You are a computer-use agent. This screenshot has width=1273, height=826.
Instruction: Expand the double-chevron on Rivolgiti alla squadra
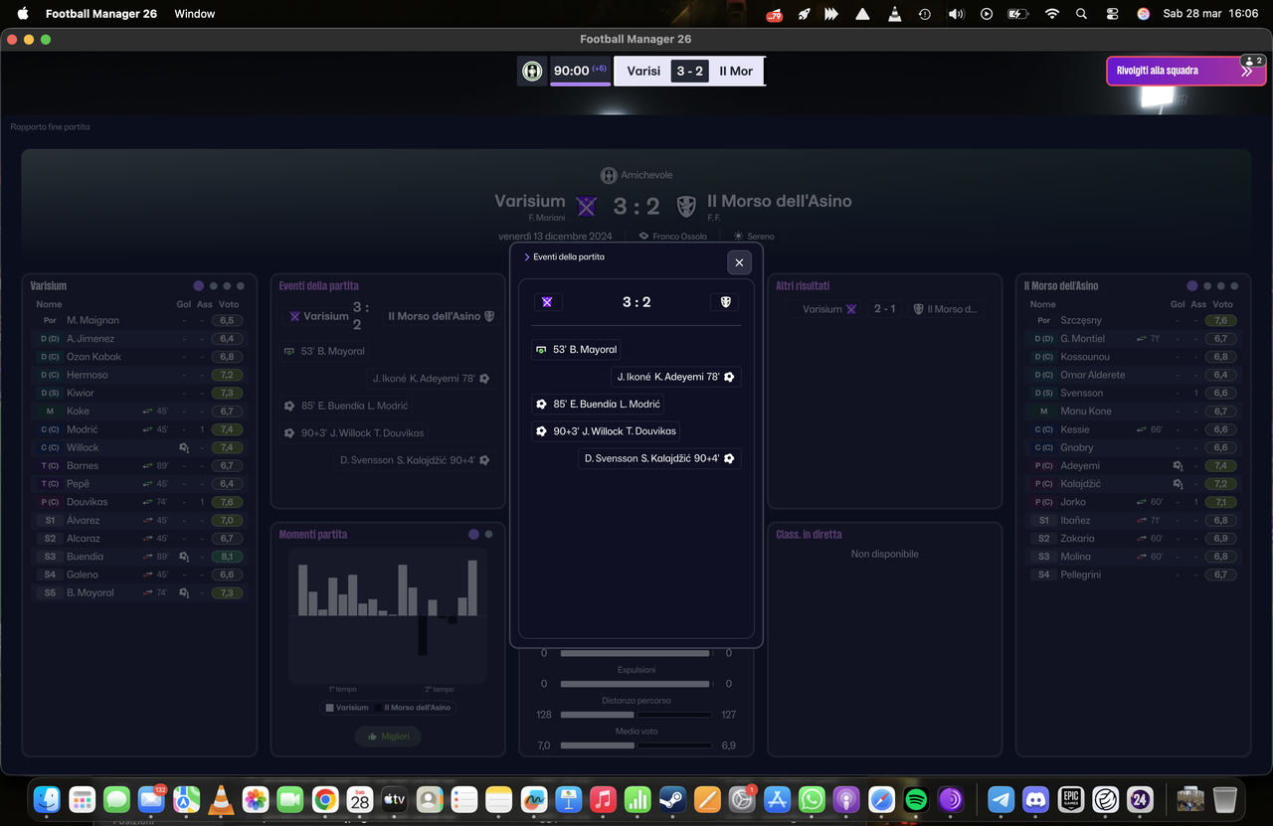click(x=1246, y=73)
